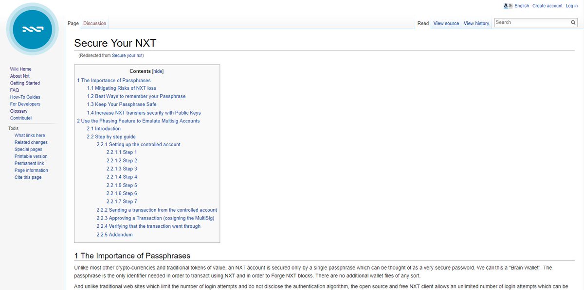
Task: Hide the Contents table
Action: (x=158, y=71)
